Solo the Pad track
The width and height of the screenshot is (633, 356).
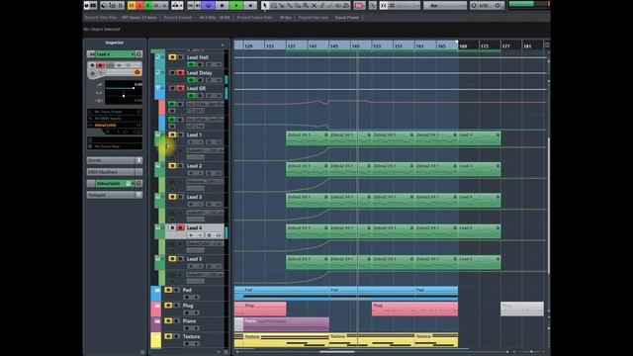pyautogui.click(x=176, y=290)
